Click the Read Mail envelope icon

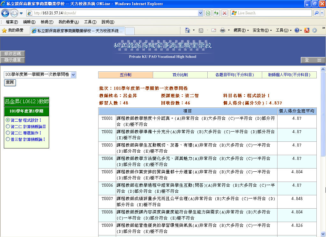(213, 30)
